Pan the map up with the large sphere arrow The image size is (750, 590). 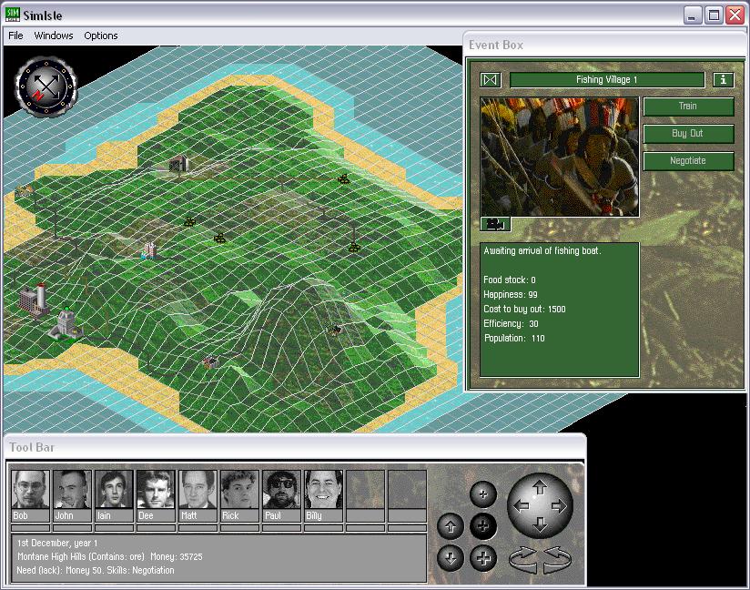coord(540,488)
